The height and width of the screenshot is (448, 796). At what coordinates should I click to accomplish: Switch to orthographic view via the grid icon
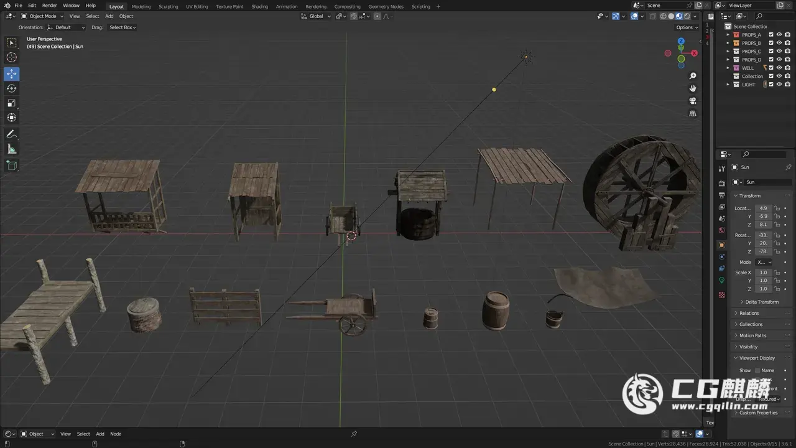click(x=693, y=114)
